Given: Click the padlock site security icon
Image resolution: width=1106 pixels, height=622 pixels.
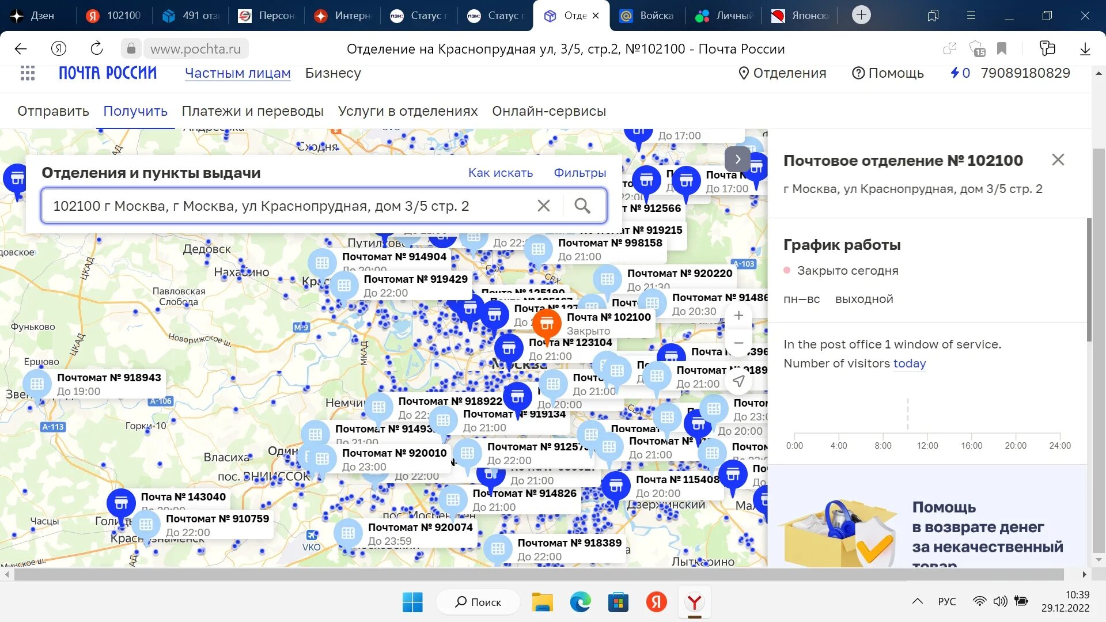Looking at the screenshot, I should pyautogui.click(x=131, y=49).
